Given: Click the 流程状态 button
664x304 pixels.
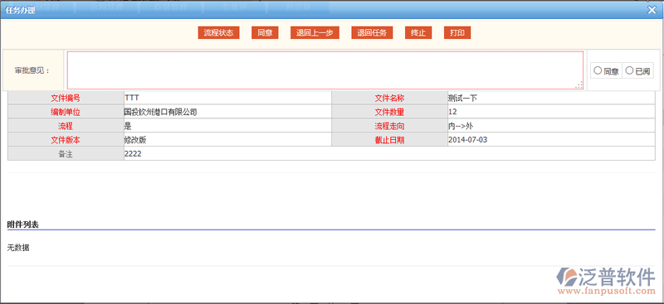Looking at the screenshot, I should 218,33.
